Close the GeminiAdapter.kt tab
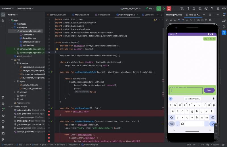This screenshot has width=227, height=147. point(138,15)
